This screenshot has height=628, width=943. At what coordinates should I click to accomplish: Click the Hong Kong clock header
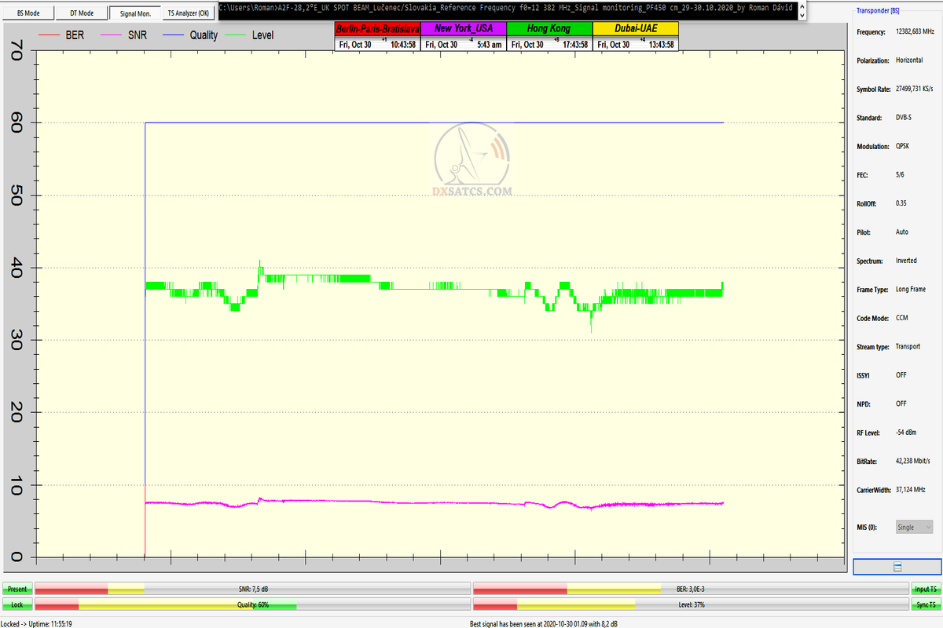tap(549, 28)
